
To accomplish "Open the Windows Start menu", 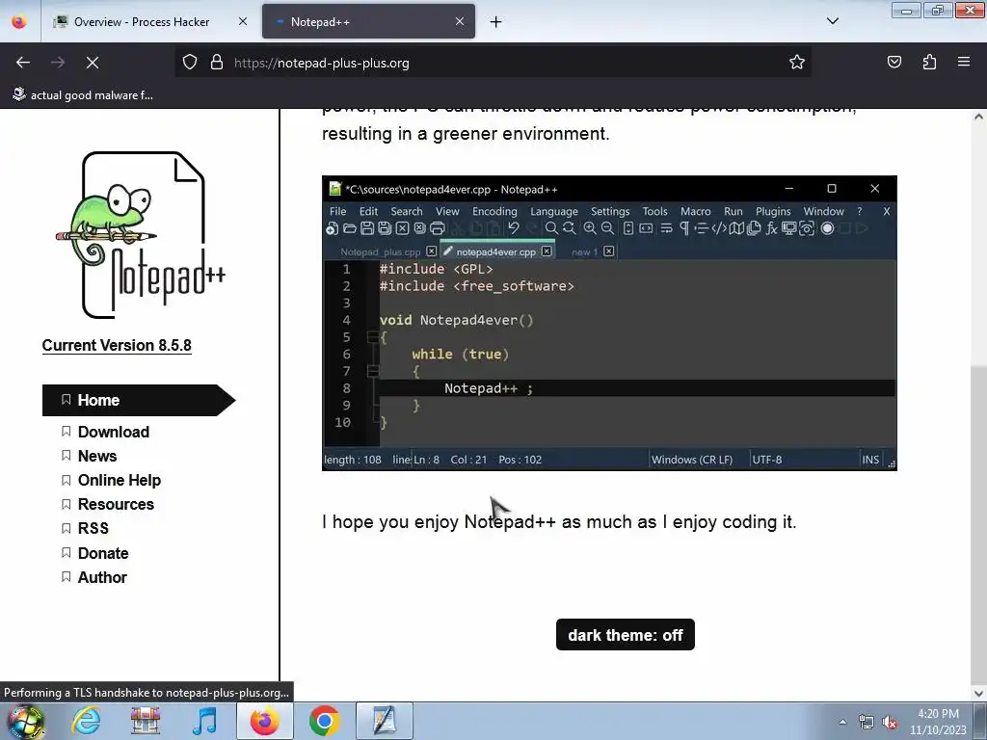I will tap(25, 721).
